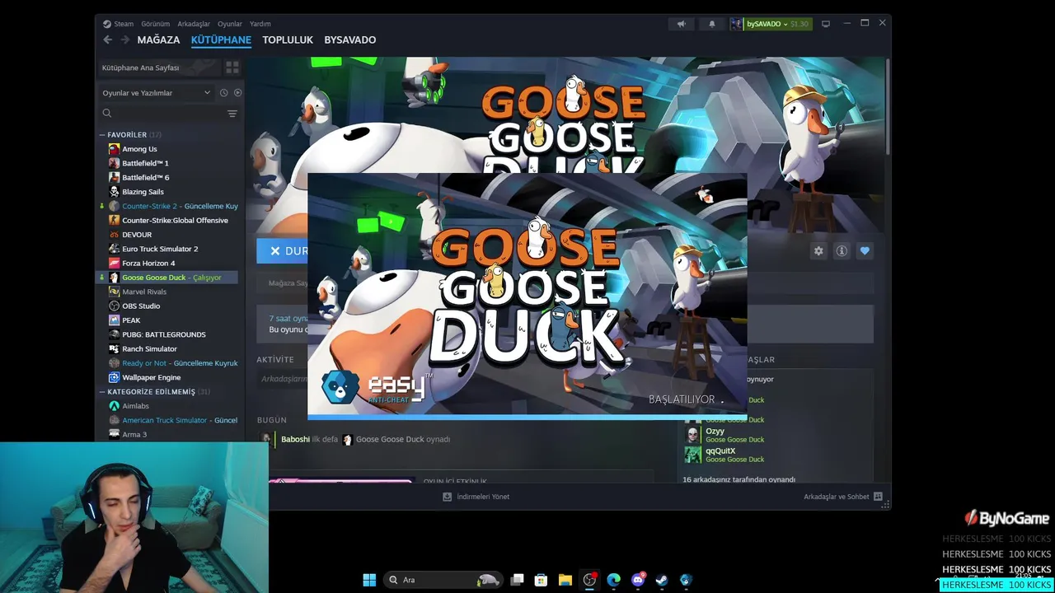The height and width of the screenshot is (593, 1055).
Task: Select Goose Goose Duck running entry
Action: point(168,278)
